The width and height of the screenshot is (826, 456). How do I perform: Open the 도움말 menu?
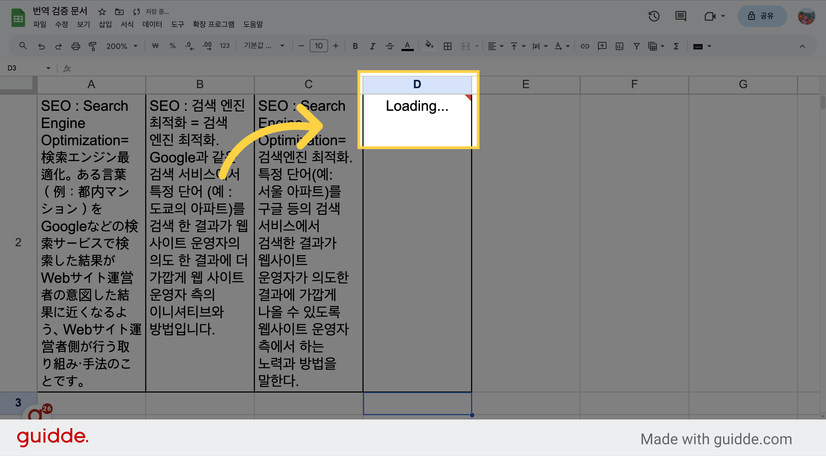tap(253, 24)
